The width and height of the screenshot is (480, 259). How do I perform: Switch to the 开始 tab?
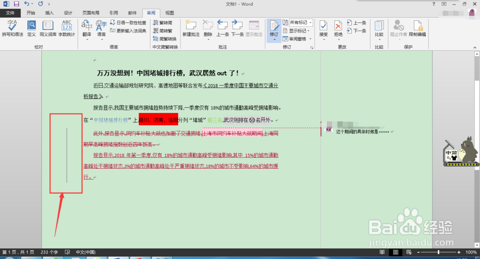click(x=31, y=13)
